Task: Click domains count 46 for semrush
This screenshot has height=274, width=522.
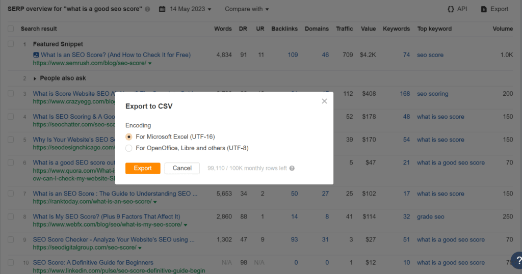Action: (325, 55)
